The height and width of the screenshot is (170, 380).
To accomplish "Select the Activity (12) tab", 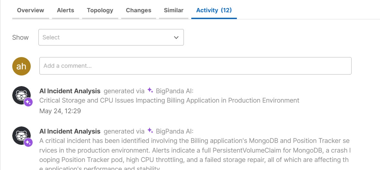I will 214,10.
